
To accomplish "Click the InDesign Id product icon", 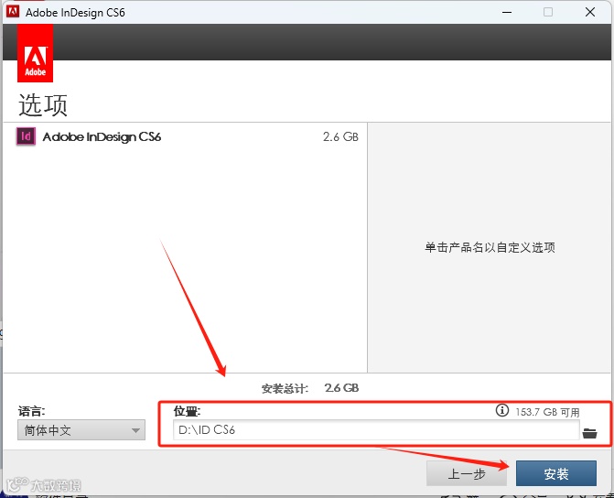I will (x=26, y=136).
